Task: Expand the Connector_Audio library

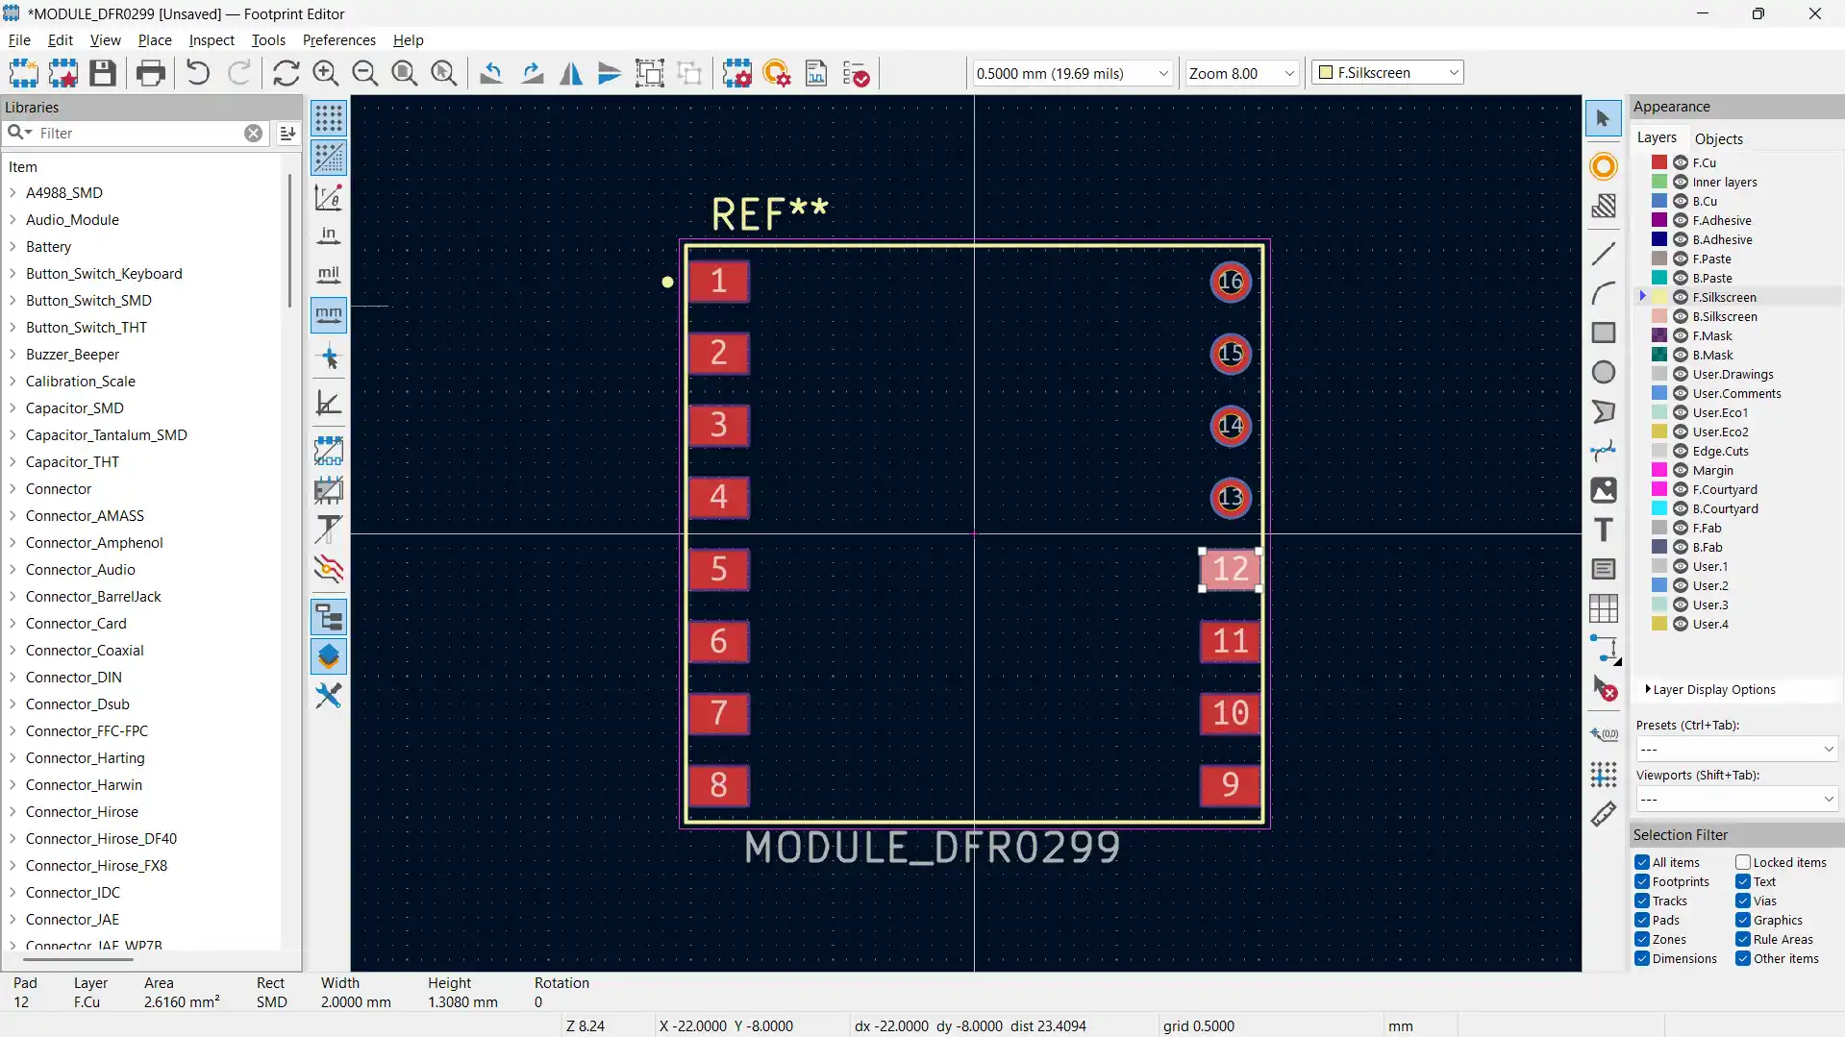Action: pos(13,570)
